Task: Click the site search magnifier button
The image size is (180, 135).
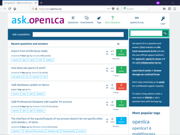Action: coord(165,33)
